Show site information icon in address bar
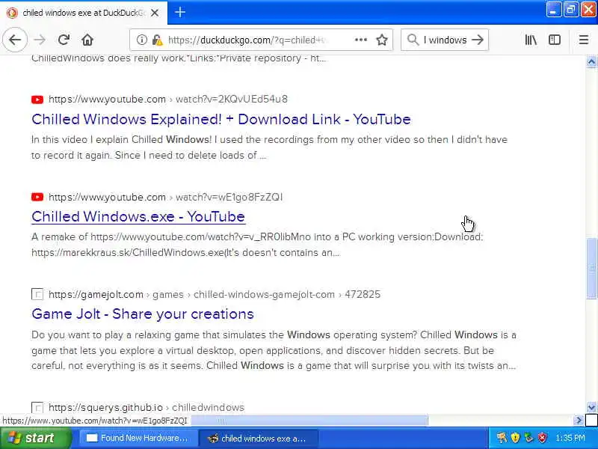Screen dimensions: 598x449 coord(142,40)
